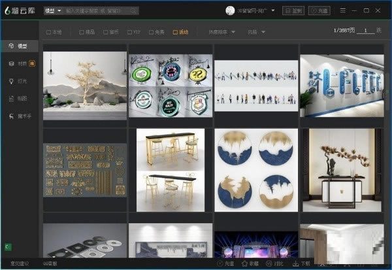Click the 充值 button in title bar

coord(319,10)
